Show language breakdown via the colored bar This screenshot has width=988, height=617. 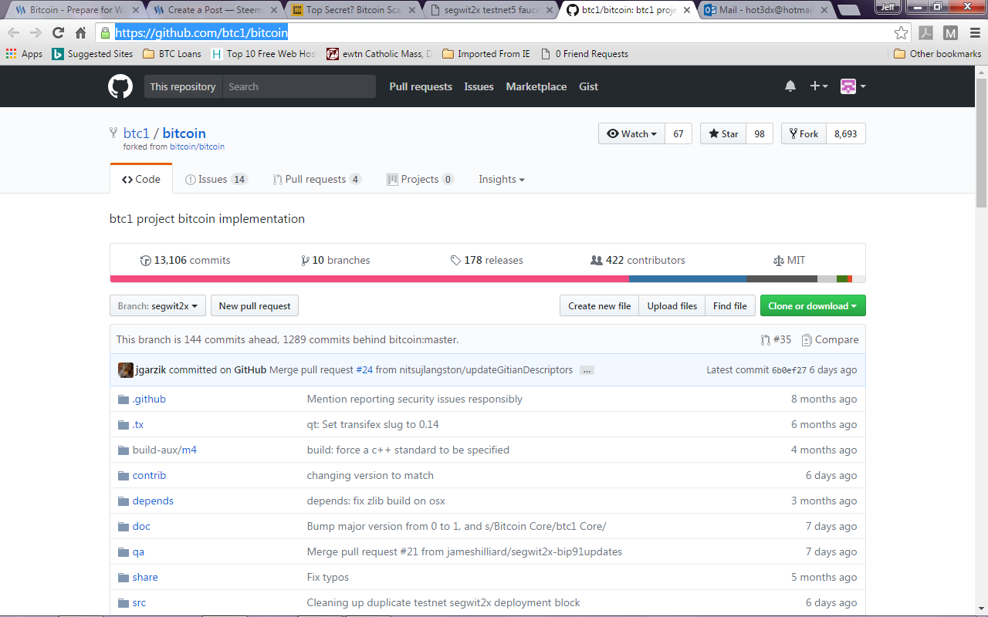pos(488,278)
